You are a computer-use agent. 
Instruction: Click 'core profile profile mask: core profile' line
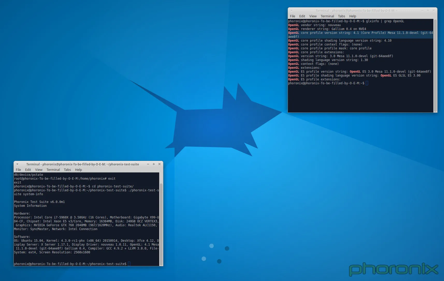(x=330, y=48)
